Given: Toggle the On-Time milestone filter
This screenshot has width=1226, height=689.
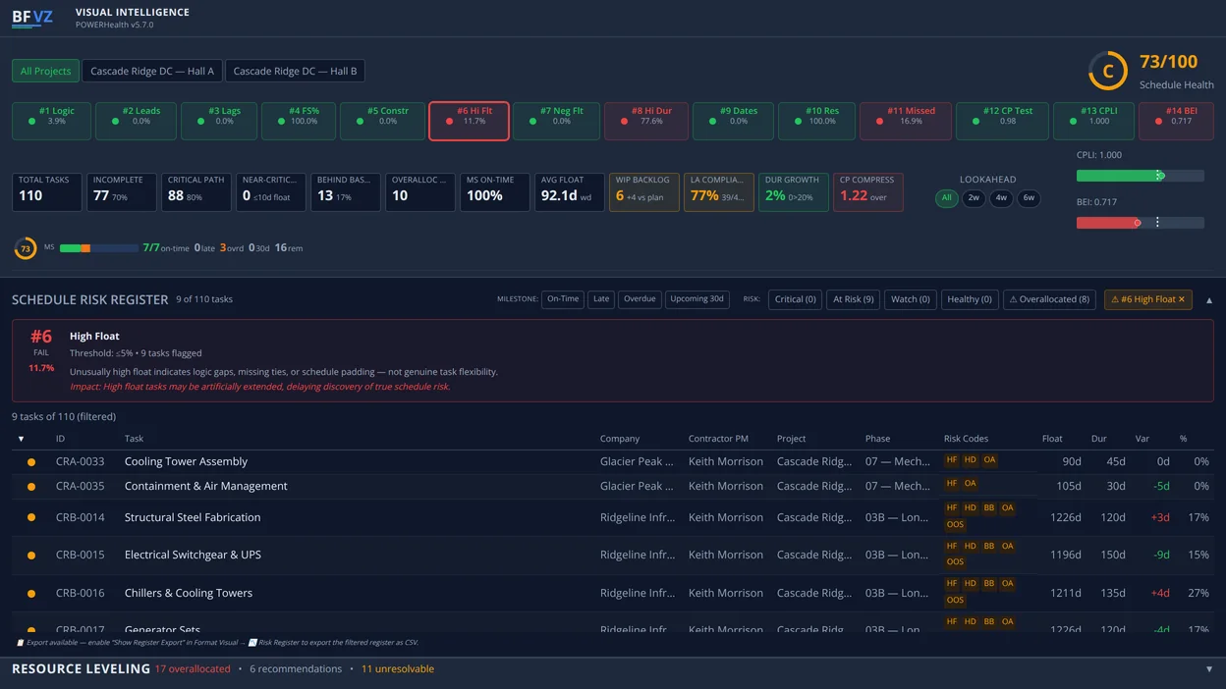Looking at the screenshot, I should [563, 299].
